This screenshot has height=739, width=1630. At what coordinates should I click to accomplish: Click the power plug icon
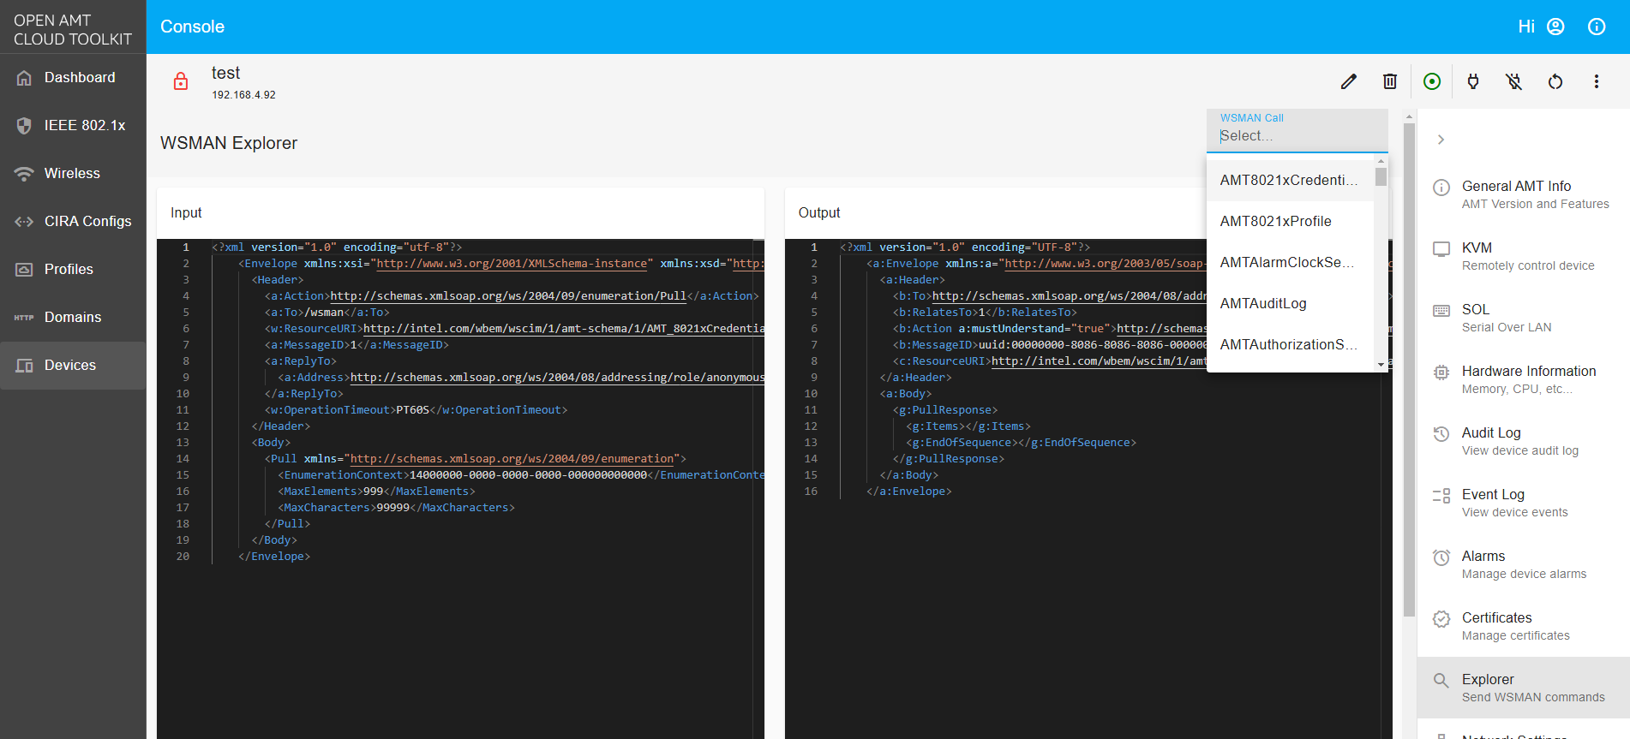(1473, 81)
